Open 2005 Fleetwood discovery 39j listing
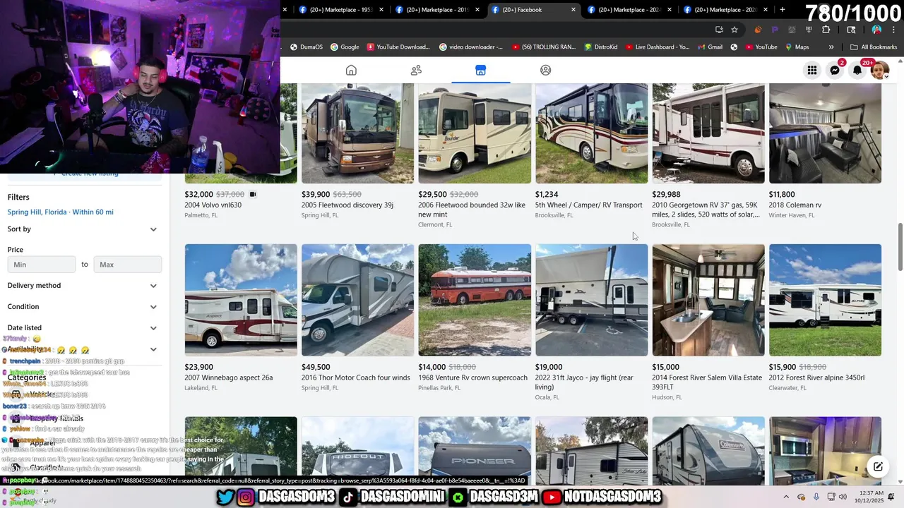This screenshot has height=508, width=904. click(347, 205)
